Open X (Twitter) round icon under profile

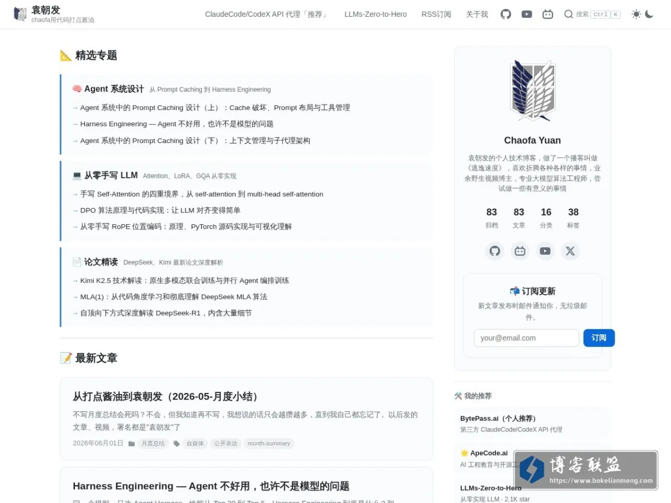coord(570,251)
